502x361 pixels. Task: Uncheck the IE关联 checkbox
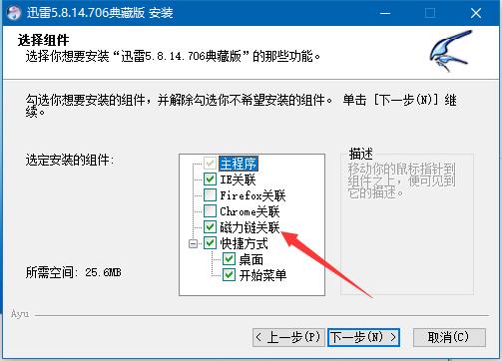tap(210, 180)
